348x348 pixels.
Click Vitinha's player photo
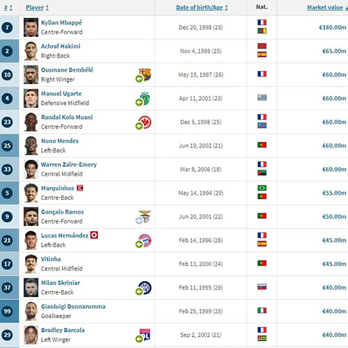(31, 264)
